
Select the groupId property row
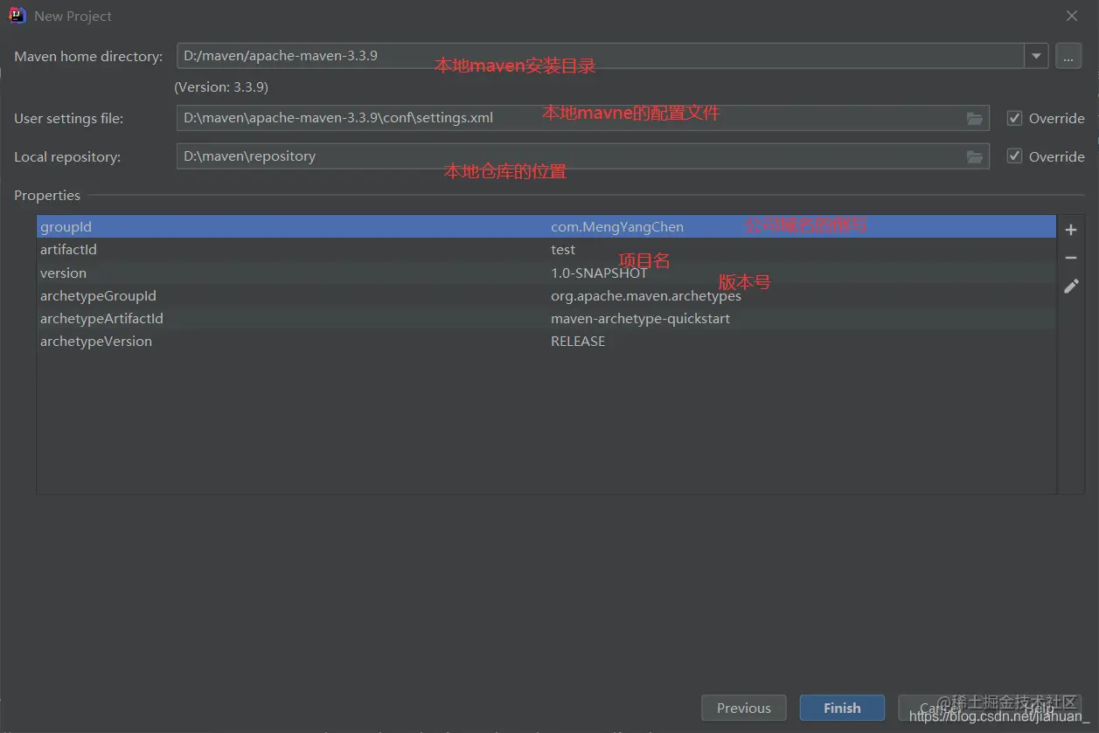pyautogui.click(x=546, y=226)
